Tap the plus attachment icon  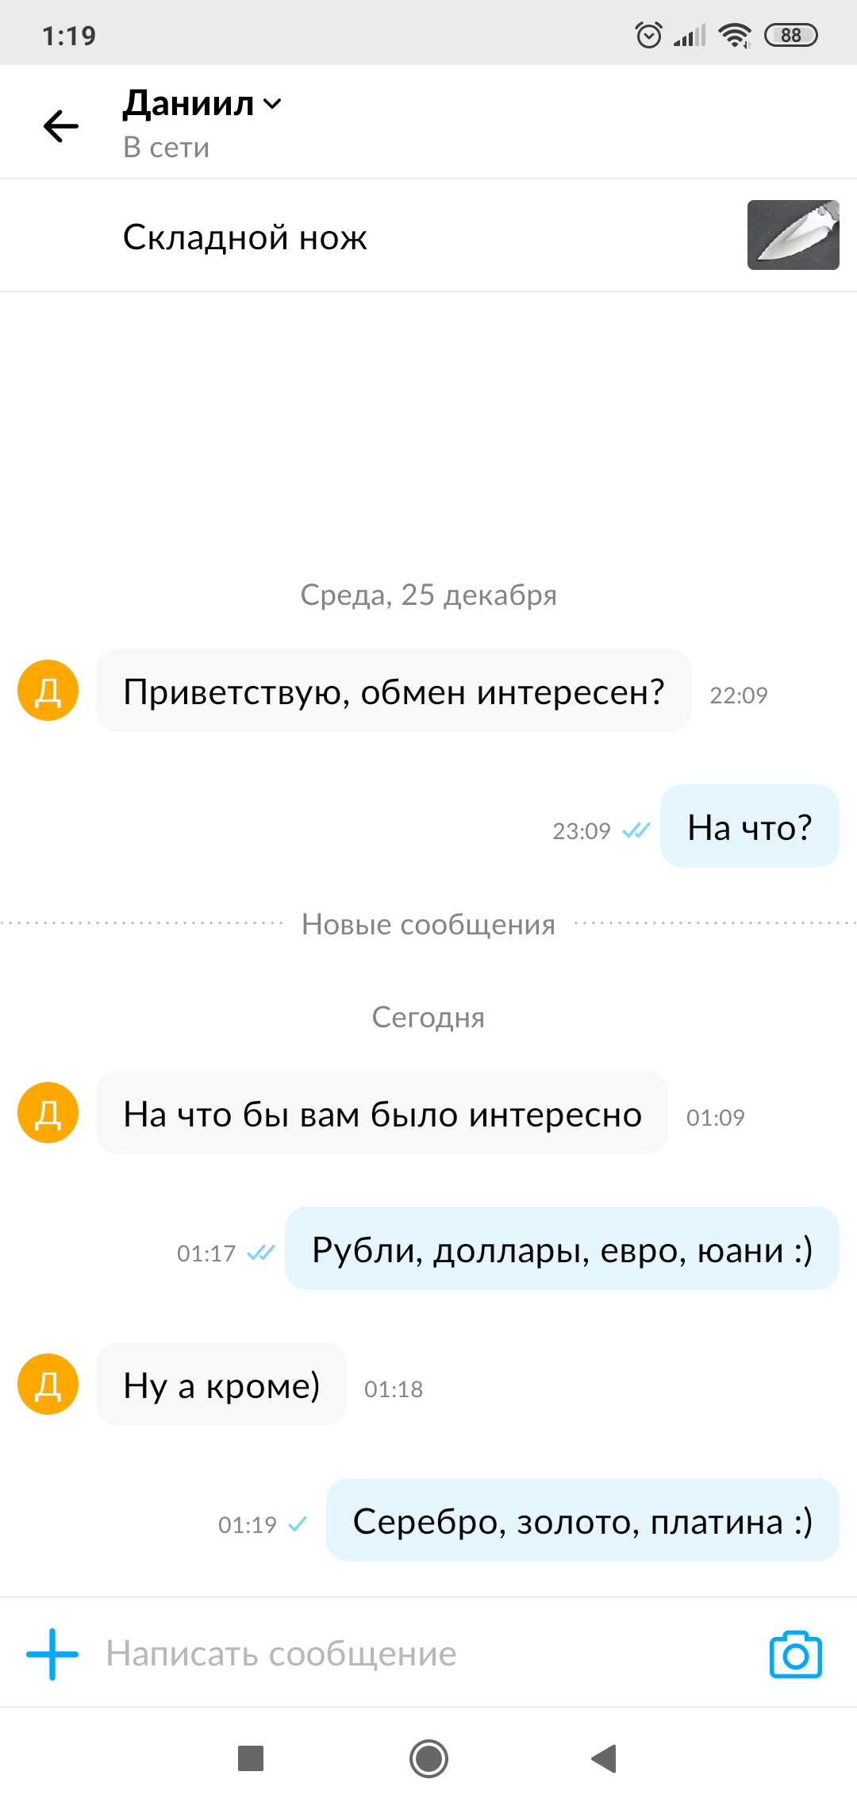[x=52, y=1654]
